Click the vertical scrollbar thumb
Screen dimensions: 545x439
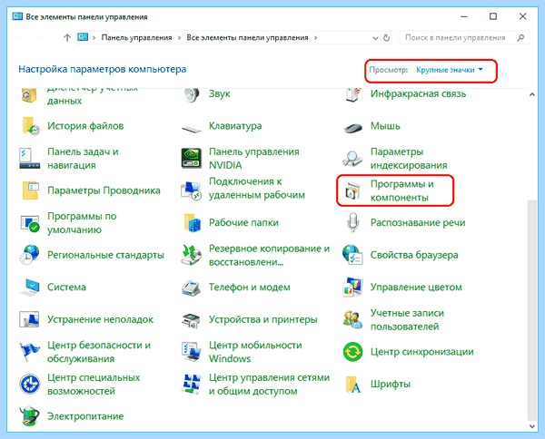click(531, 310)
